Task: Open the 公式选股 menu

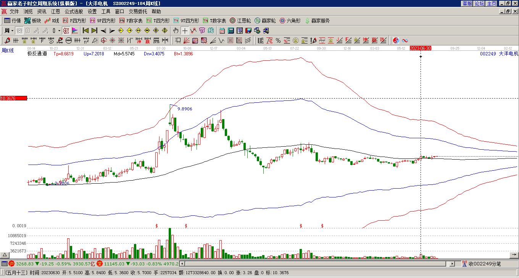Action: [x=74, y=12]
